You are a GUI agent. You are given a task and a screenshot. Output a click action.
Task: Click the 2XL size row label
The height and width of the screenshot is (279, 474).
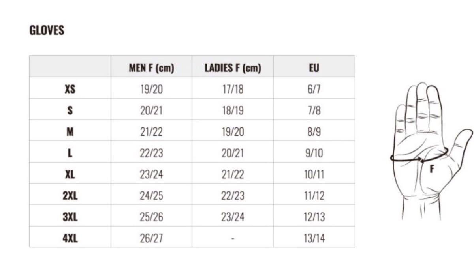(x=70, y=196)
